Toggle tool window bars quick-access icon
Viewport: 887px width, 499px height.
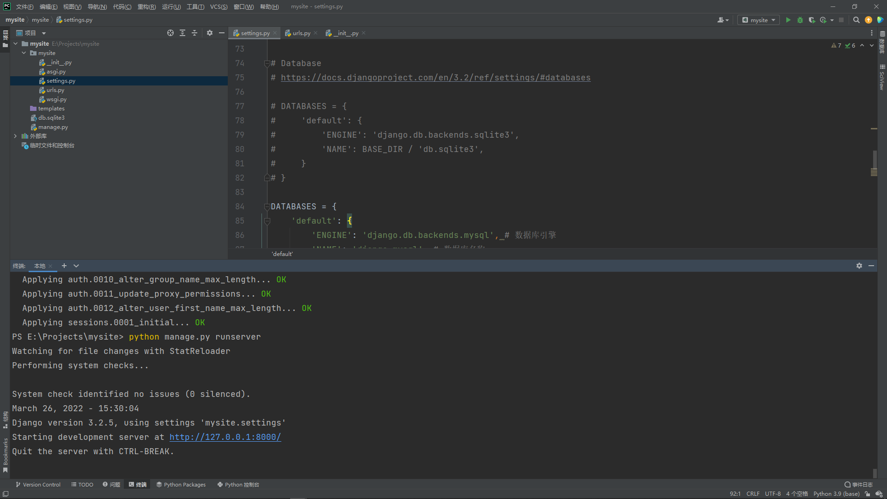click(6, 494)
